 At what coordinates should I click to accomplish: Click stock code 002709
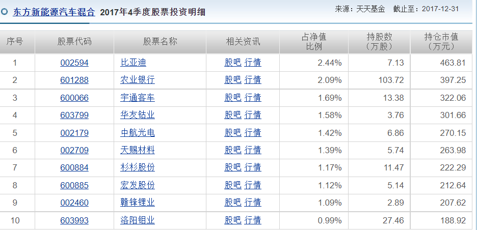pos(74,150)
